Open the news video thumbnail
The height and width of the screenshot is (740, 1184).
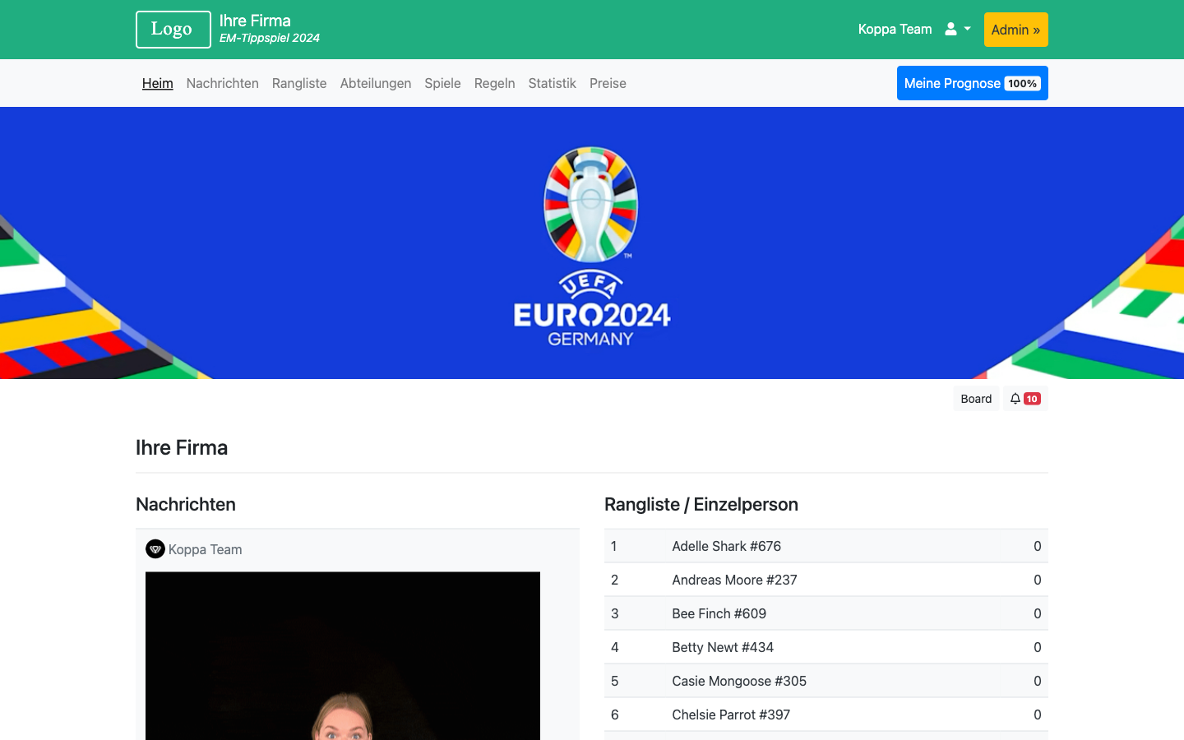point(343,656)
